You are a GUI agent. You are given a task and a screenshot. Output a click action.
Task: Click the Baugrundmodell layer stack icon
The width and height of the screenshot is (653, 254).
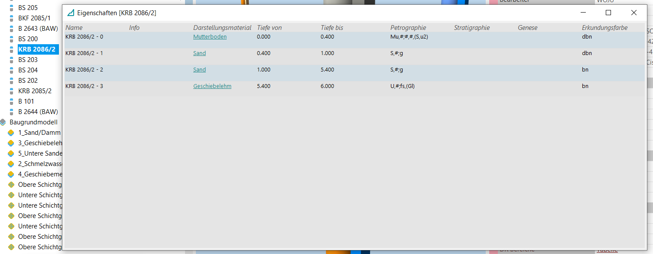pyautogui.click(x=3, y=122)
